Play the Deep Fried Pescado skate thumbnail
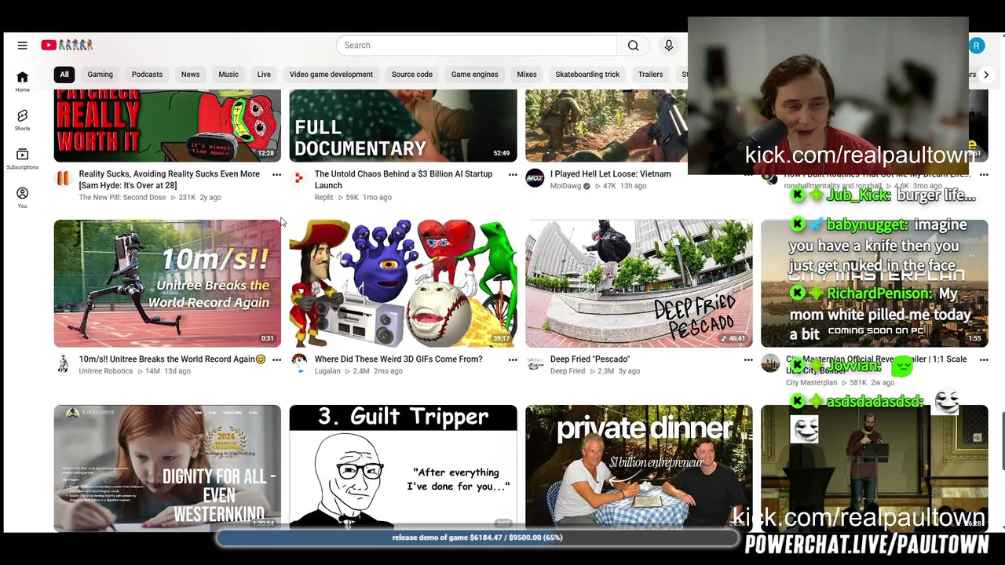Viewport: 1005px width, 565px height. [x=639, y=283]
